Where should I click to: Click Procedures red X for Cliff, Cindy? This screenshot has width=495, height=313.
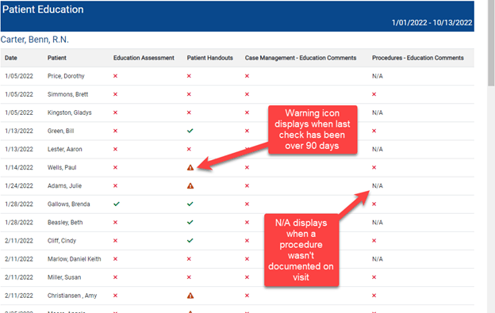pos(374,241)
